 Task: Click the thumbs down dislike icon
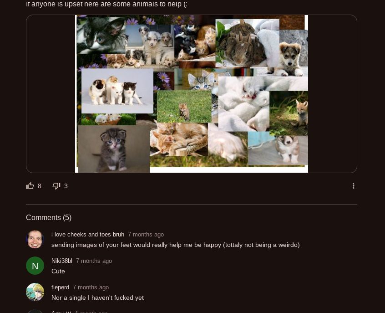click(x=56, y=186)
